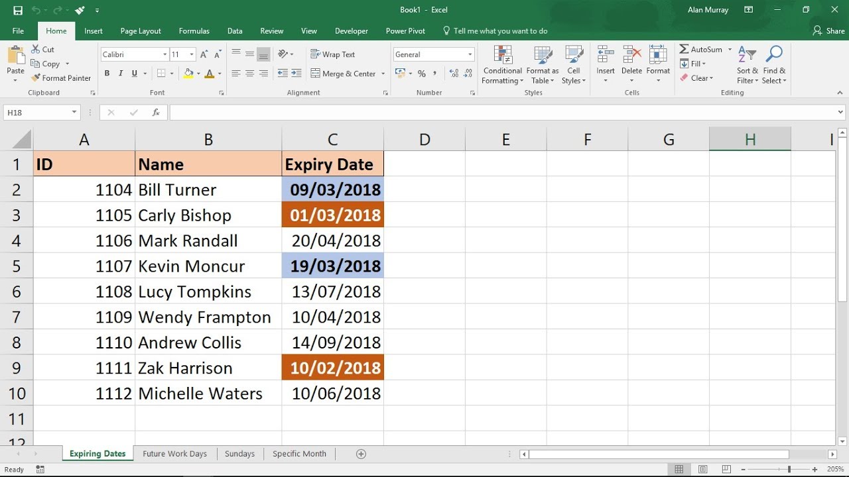The image size is (849, 477).
Task: Click the Copy icon
Action: [x=36, y=64]
